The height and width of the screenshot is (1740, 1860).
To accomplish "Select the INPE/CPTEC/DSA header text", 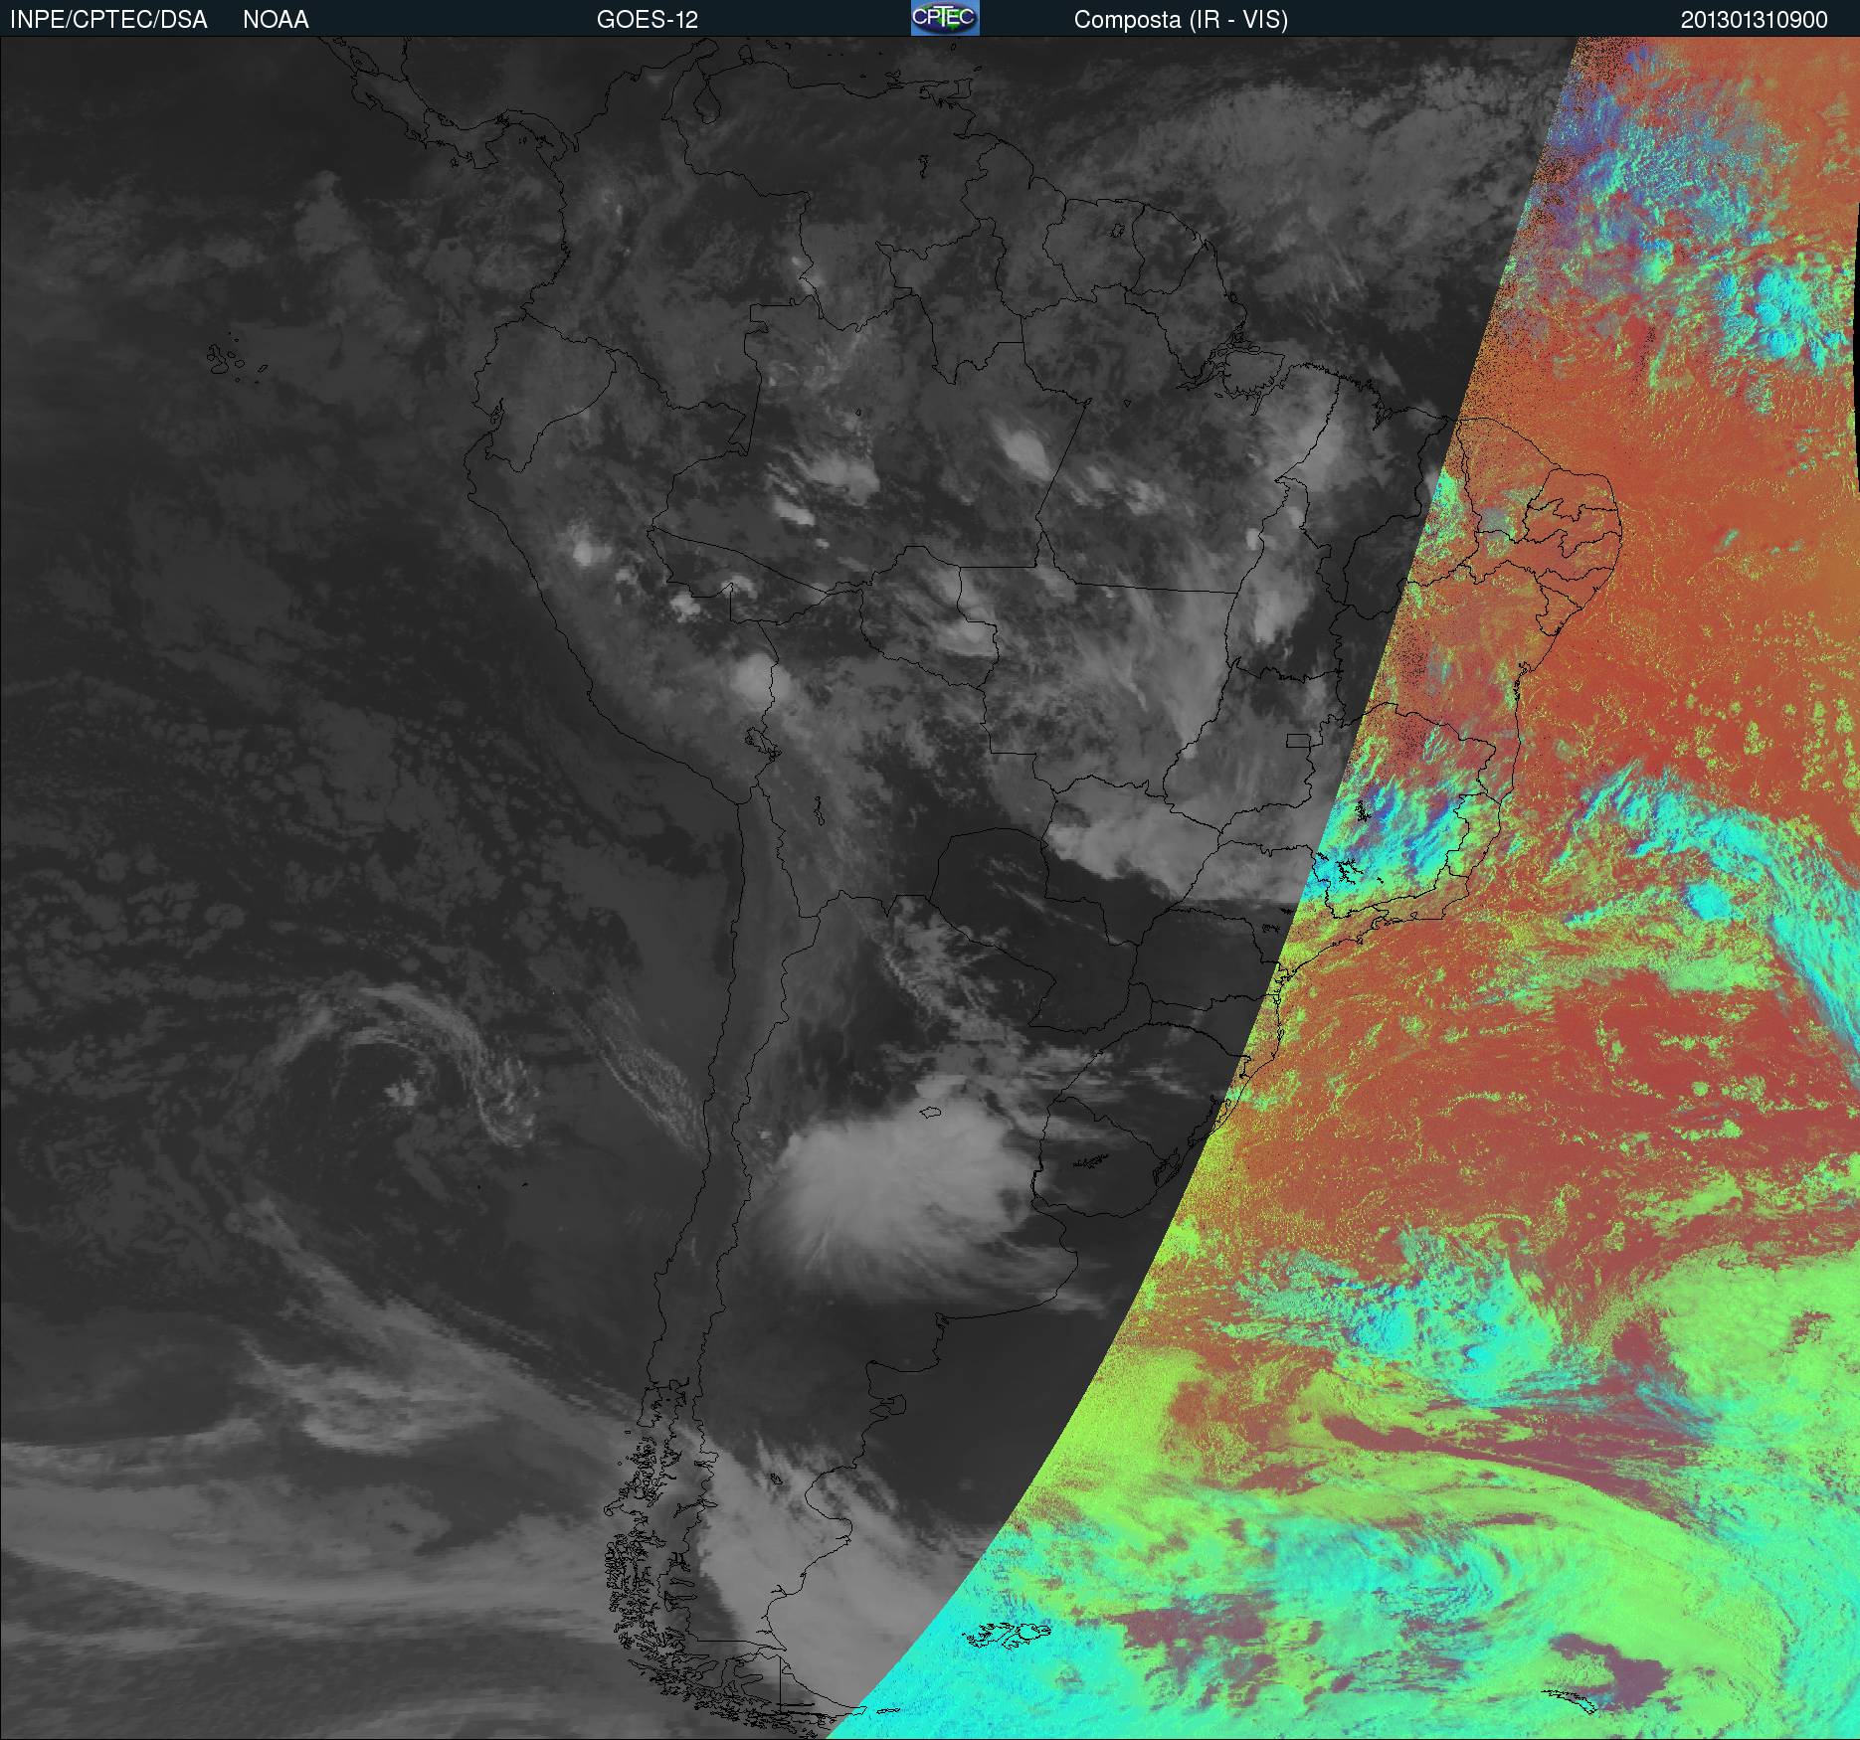I will pos(108,20).
